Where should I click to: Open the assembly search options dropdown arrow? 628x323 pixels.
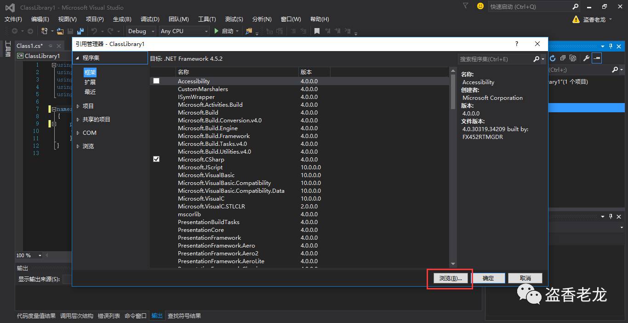pos(543,59)
